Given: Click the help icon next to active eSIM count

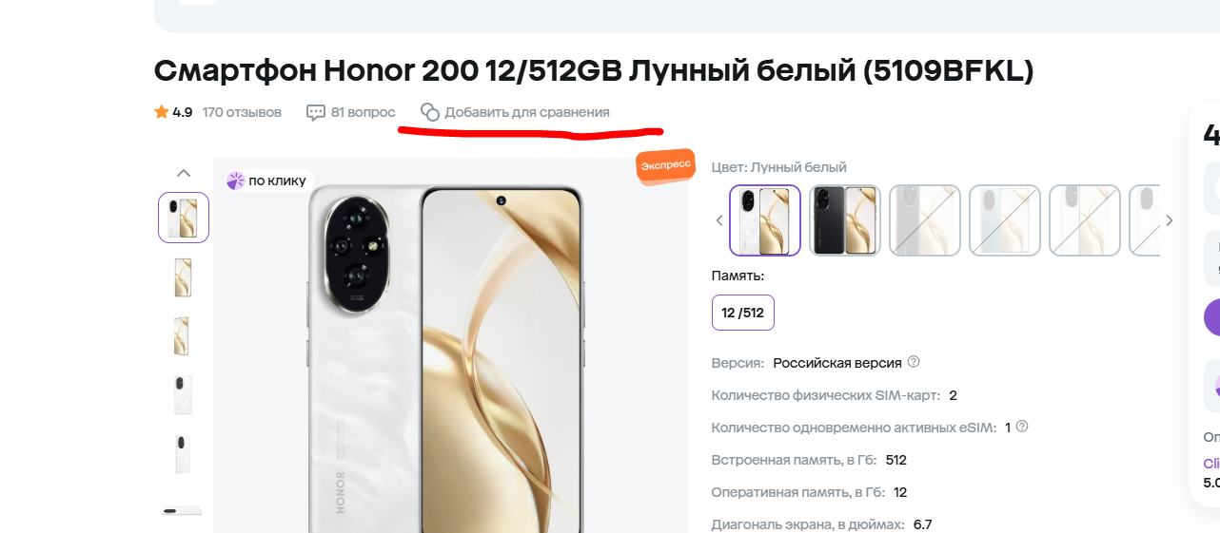Looking at the screenshot, I should pyautogui.click(x=1023, y=427).
